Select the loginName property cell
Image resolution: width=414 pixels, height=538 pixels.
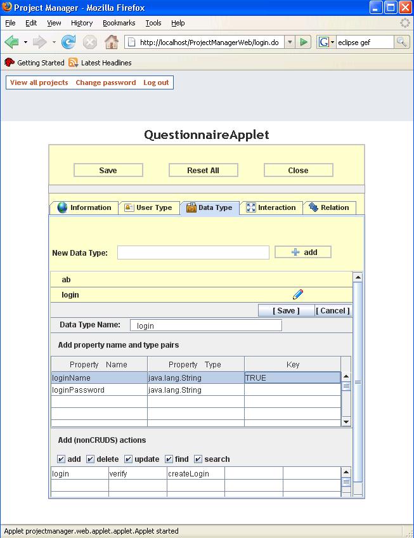99,377
